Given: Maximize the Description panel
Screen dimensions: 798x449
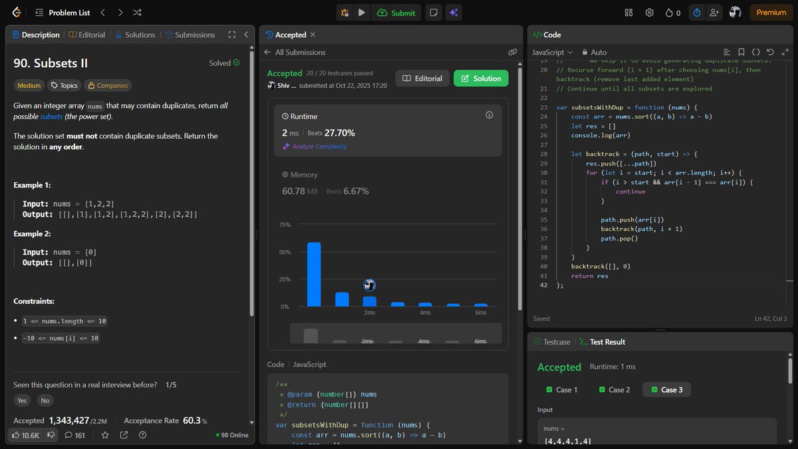Looking at the screenshot, I should [232, 35].
